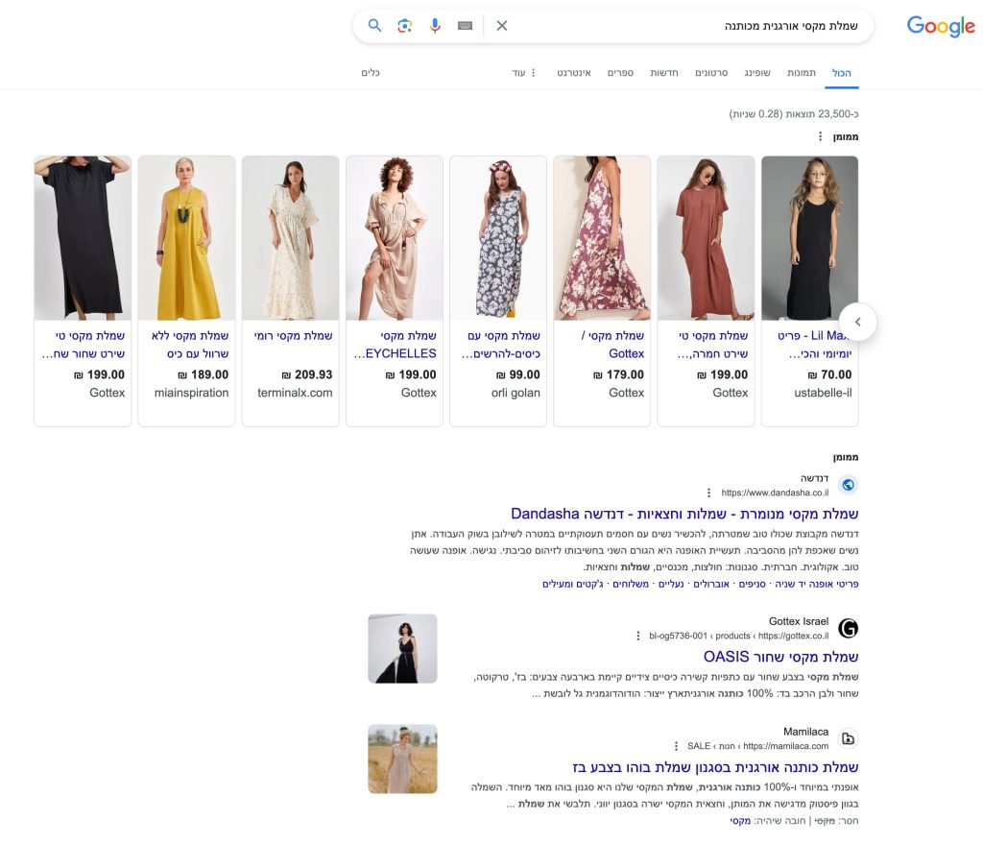
Task: Click the Mamilaca site favicon
Action: point(848,739)
